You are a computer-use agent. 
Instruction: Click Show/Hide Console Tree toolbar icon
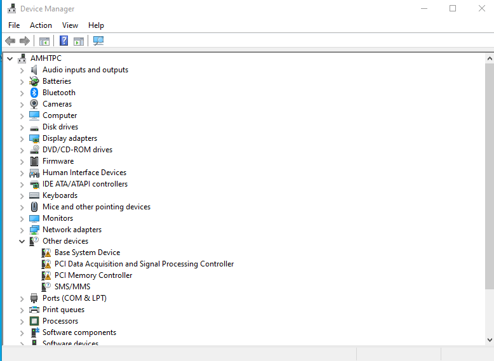[x=44, y=41]
